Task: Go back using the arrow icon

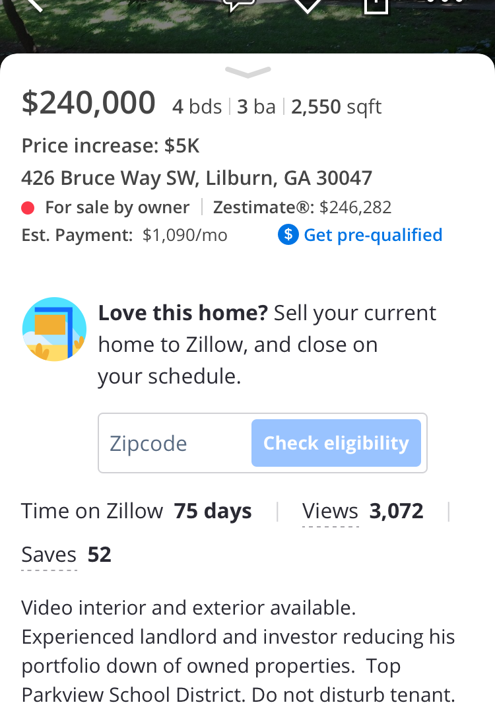Action: (x=36, y=5)
